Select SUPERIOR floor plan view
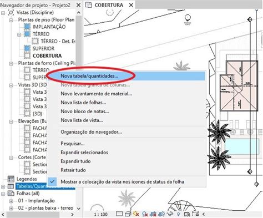 (43, 48)
